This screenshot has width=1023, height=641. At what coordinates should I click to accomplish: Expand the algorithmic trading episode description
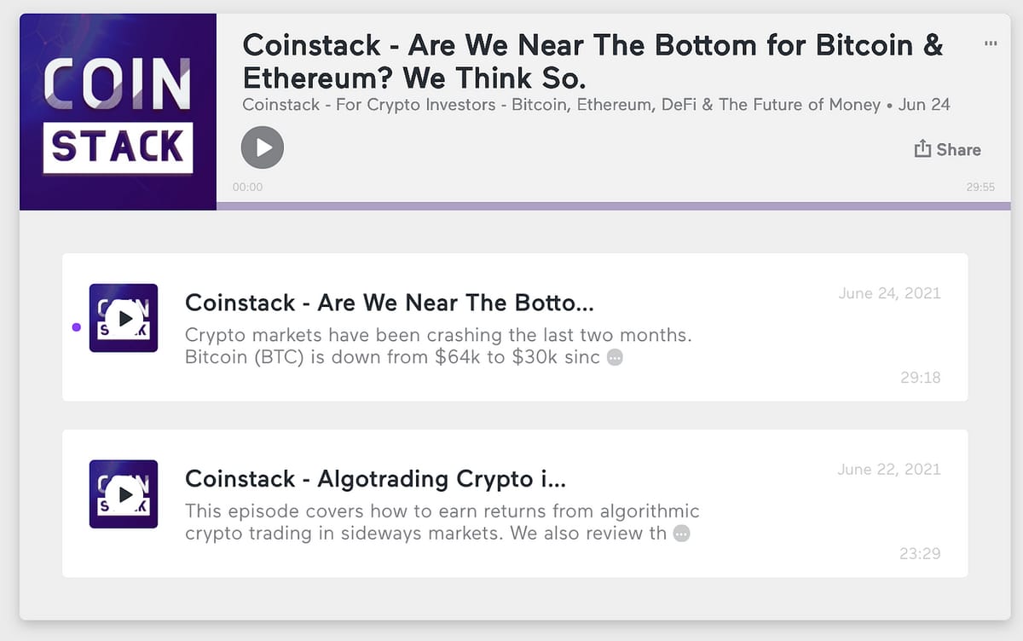(681, 534)
